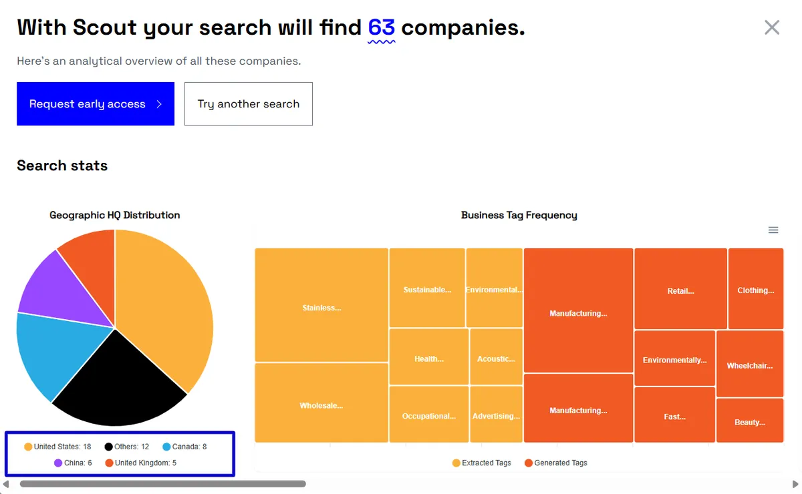Viewport: 802px width, 494px height.
Task: Click Try another search button
Action: [249, 104]
